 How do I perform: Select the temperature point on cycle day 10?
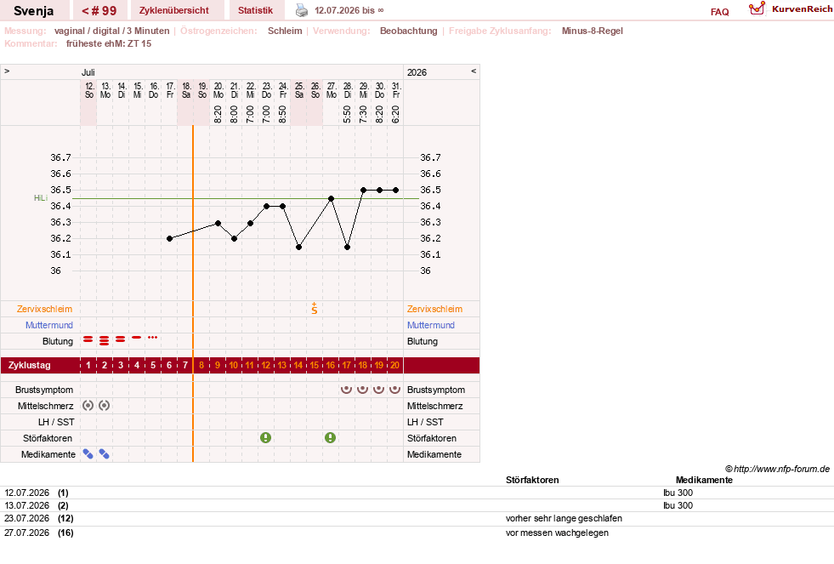[234, 238]
